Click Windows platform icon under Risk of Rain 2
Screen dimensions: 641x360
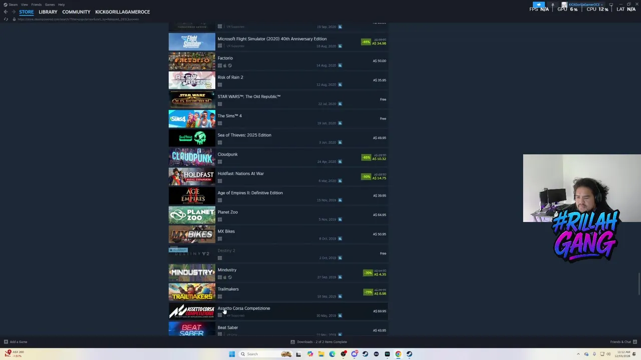(219, 85)
